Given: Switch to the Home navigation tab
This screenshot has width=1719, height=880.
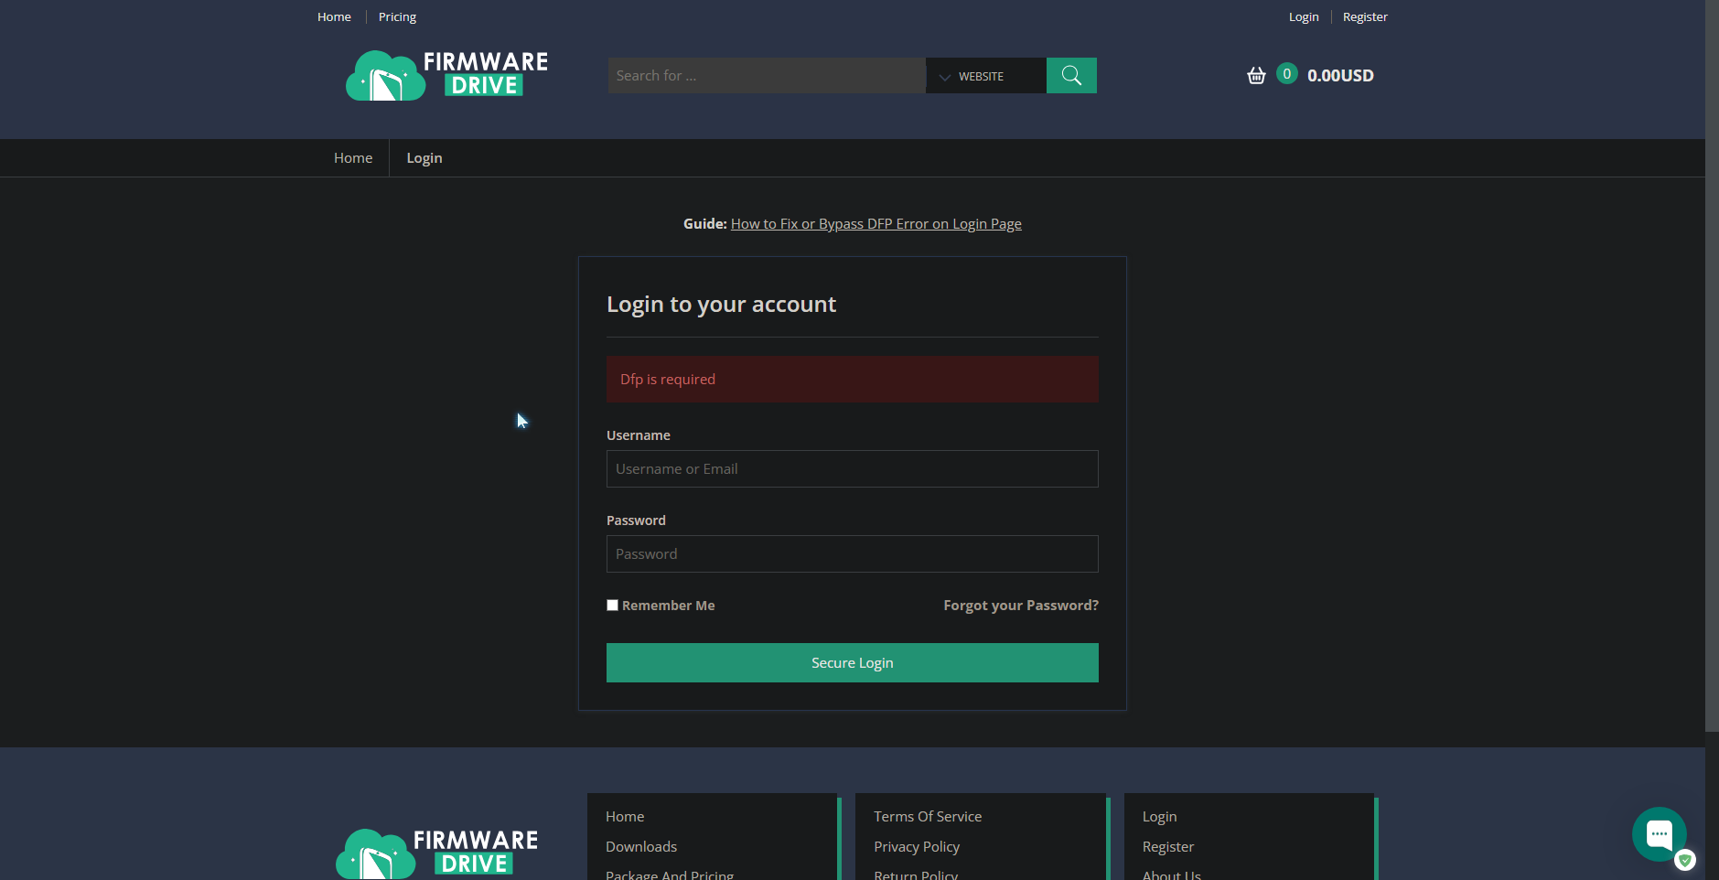Looking at the screenshot, I should pos(353,157).
